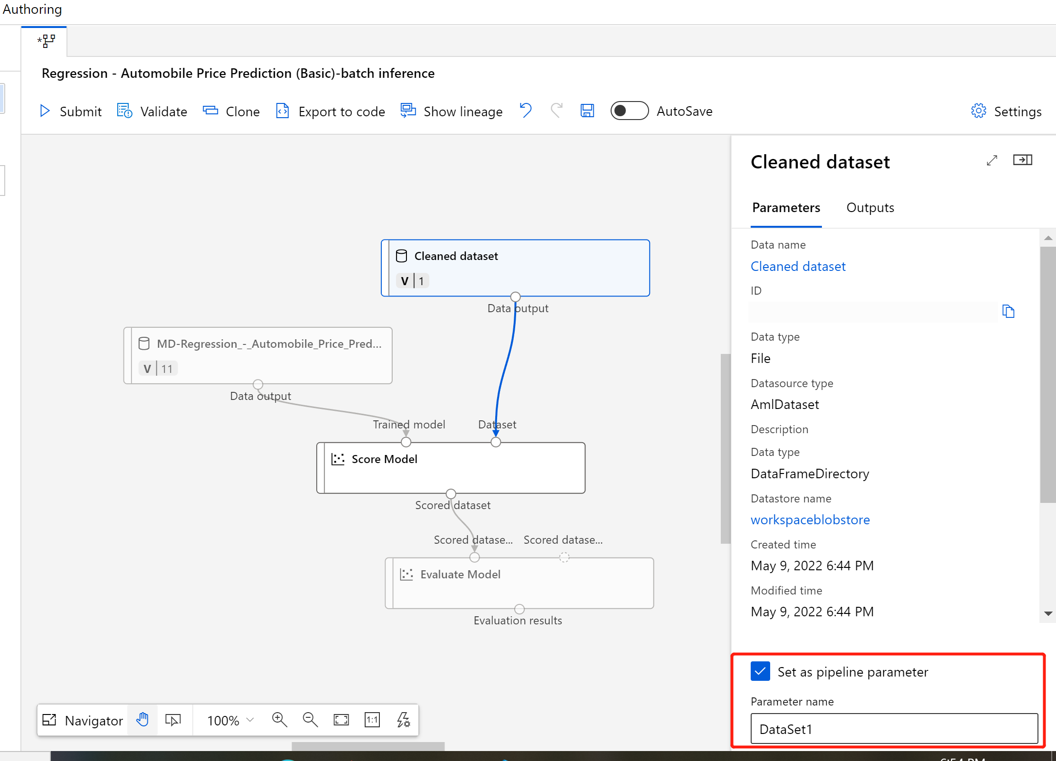Viewport: 1056px width, 761px height.
Task: Click the Undo arrow icon
Action: coord(526,111)
